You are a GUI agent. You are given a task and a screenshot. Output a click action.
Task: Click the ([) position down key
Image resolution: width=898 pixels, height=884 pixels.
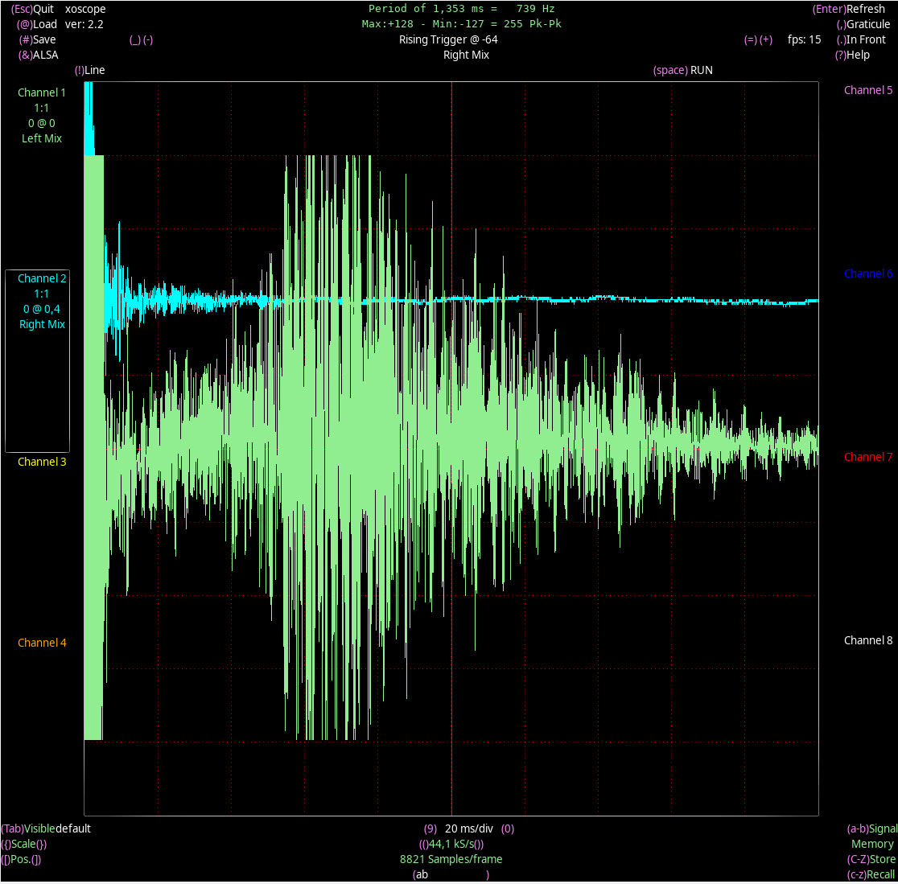[x=6, y=859]
